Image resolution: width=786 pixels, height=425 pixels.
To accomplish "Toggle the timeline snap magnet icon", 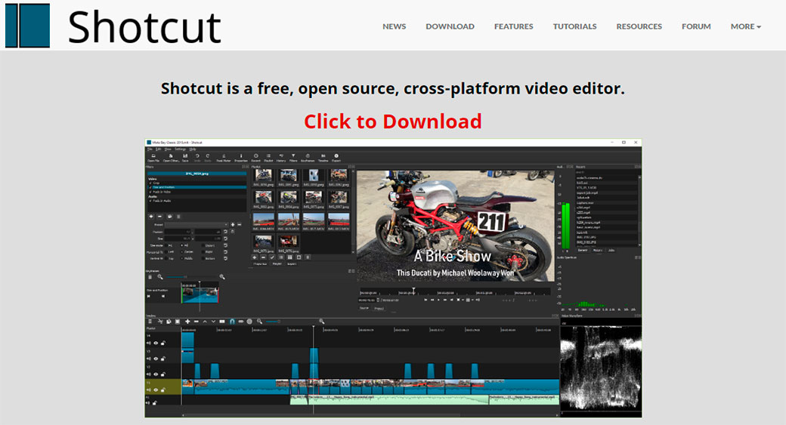I will pos(232,322).
